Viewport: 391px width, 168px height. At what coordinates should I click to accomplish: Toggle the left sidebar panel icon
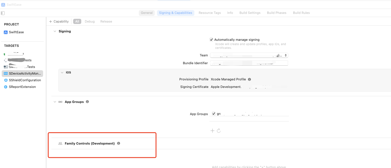3,13
